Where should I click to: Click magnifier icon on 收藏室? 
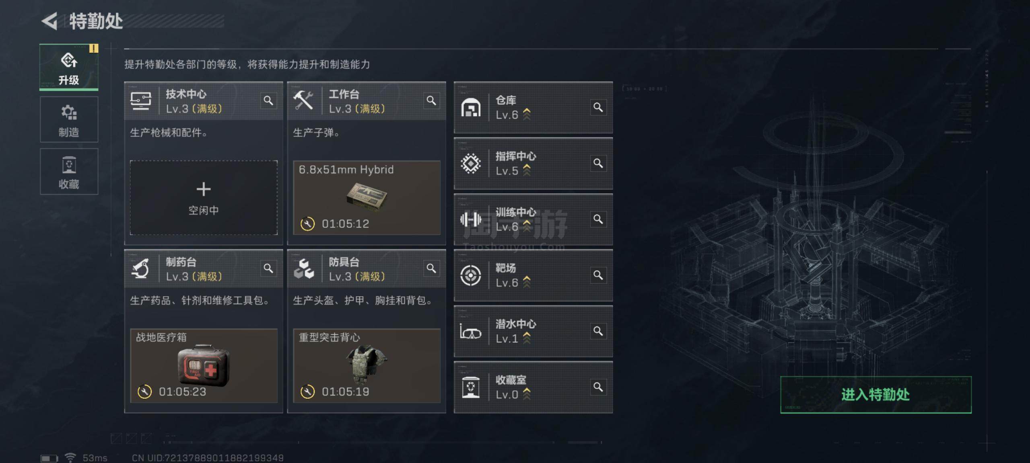(598, 387)
